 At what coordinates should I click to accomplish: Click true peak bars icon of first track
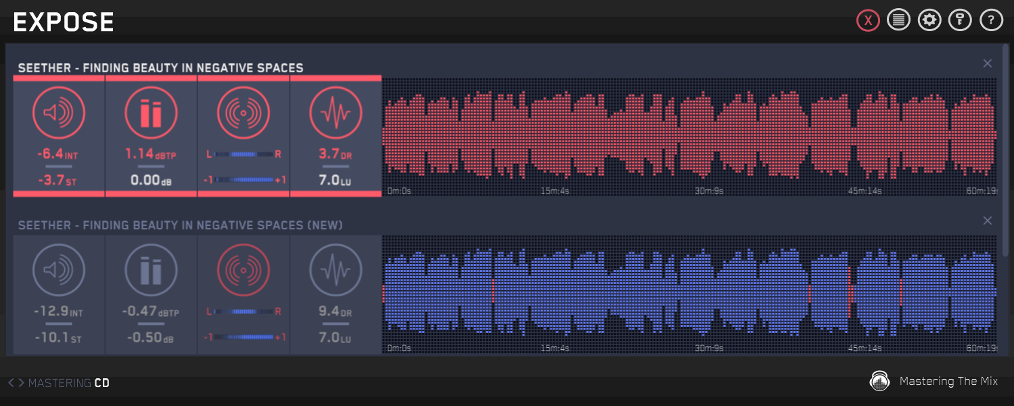151,113
